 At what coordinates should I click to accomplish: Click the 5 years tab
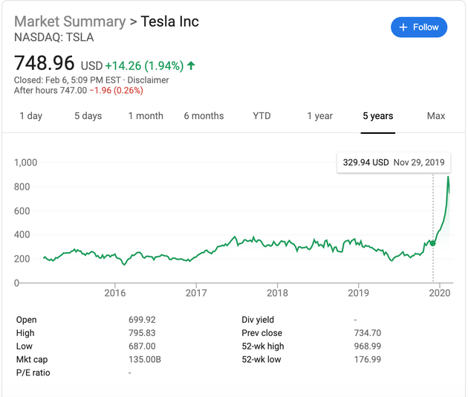click(x=377, y=116)
